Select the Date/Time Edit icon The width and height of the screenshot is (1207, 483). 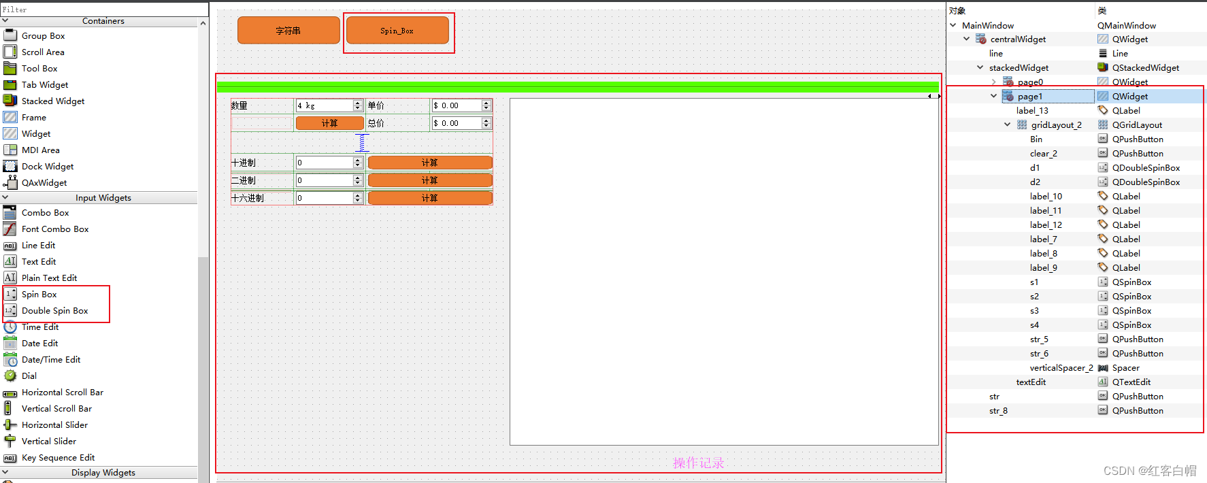click(10, 359)
